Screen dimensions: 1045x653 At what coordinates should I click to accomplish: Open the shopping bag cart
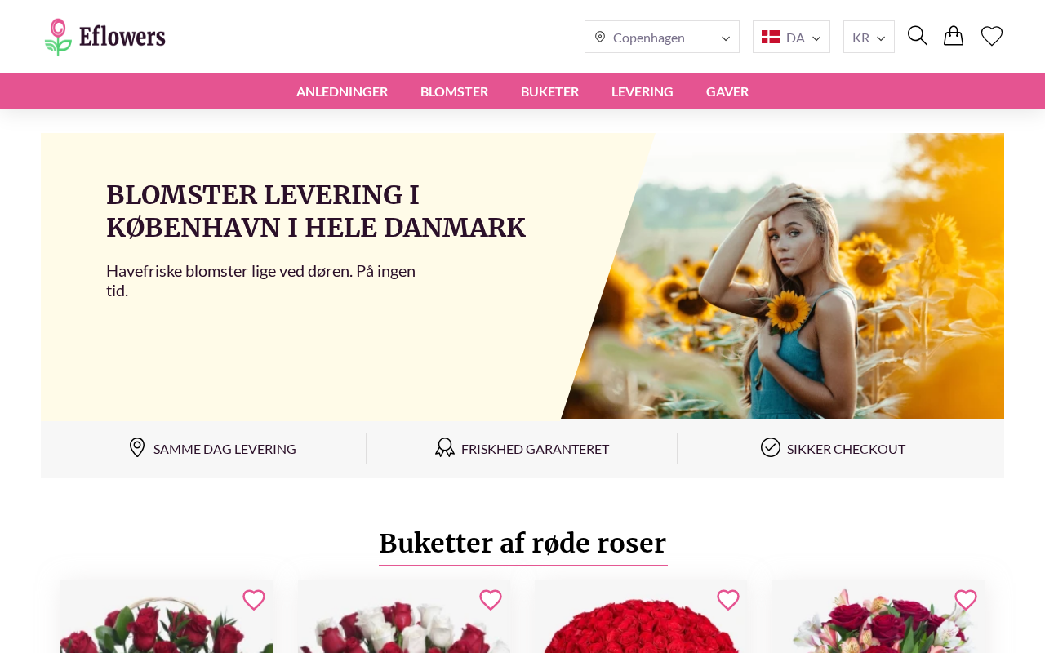[954, 36]
